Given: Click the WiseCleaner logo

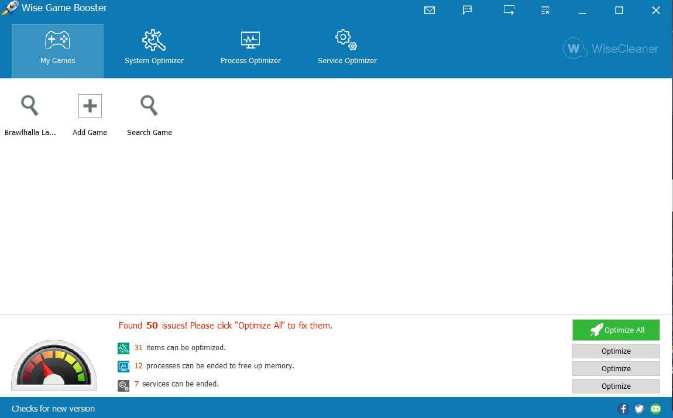Looking at the screenshot, I should (610, 49).
